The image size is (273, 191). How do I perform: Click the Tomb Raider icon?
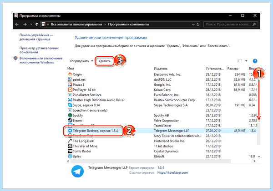pyautogui.click(x=70, y=151)
